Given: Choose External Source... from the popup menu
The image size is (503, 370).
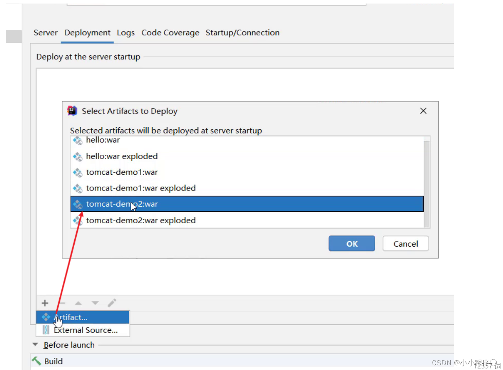Looking at the screenshot, I should pyautogui.click(x=83, y=330).
